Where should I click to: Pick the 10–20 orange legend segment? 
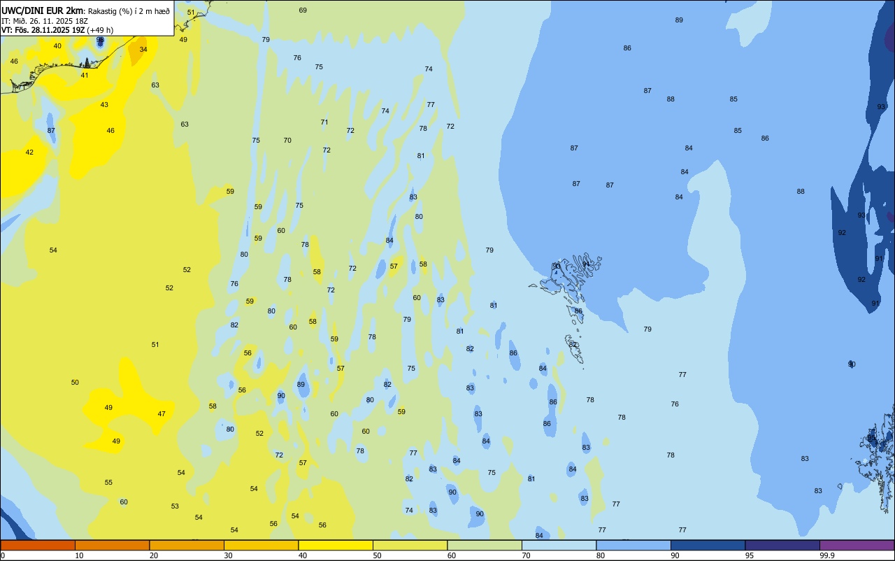point(112,545)
